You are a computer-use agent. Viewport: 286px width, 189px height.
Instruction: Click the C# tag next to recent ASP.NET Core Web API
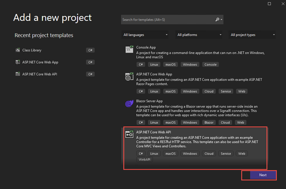click(90, 74)
